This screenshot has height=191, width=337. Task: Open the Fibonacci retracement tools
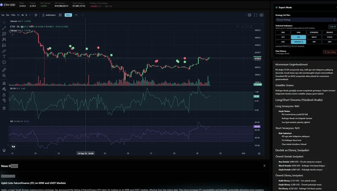pyautogui.click(x=4, y=34)
